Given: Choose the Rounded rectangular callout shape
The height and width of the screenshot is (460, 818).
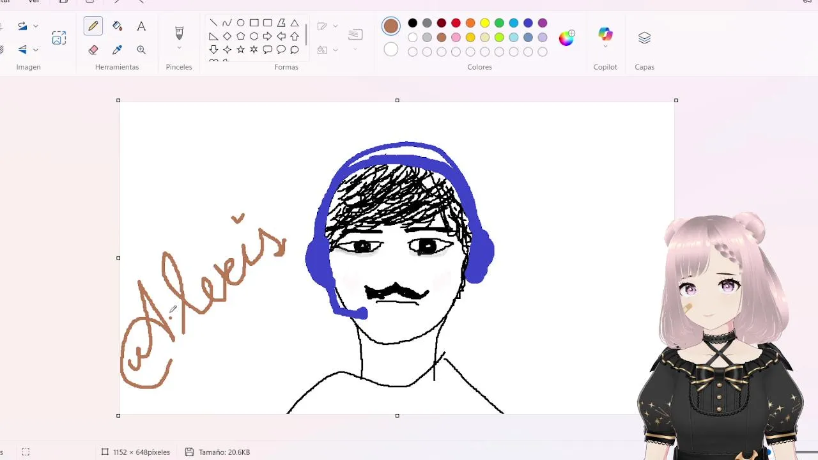Looking at the screenshot, I should pos(268,50).
